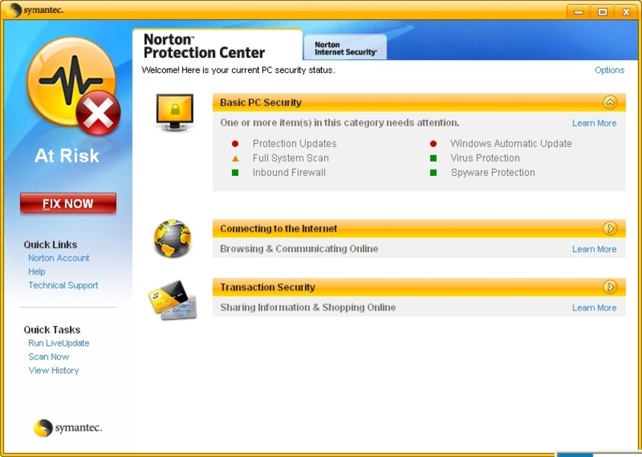Expand the Connecting to the Internet section
The height and width of the screenshot is (457, 642).
tap(610, 228)
